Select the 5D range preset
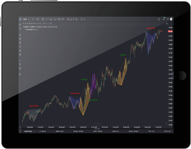Screen dimensions: 191x149 (26, 24)
